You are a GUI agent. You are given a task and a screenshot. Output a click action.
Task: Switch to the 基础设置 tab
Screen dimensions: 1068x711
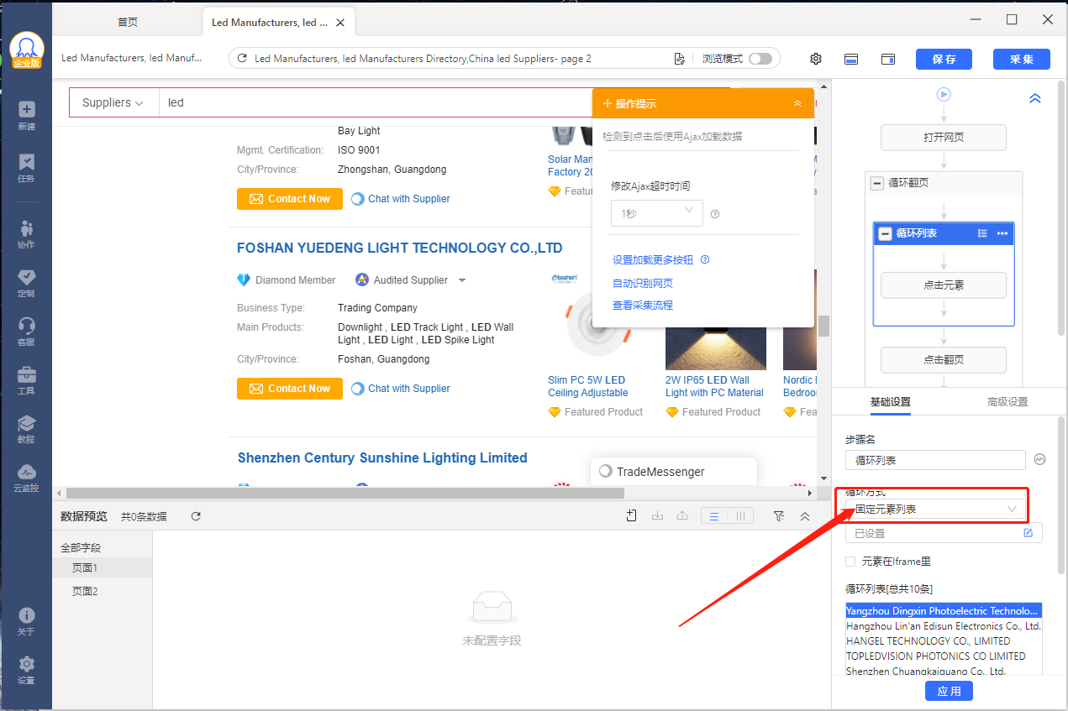point(890,402)
